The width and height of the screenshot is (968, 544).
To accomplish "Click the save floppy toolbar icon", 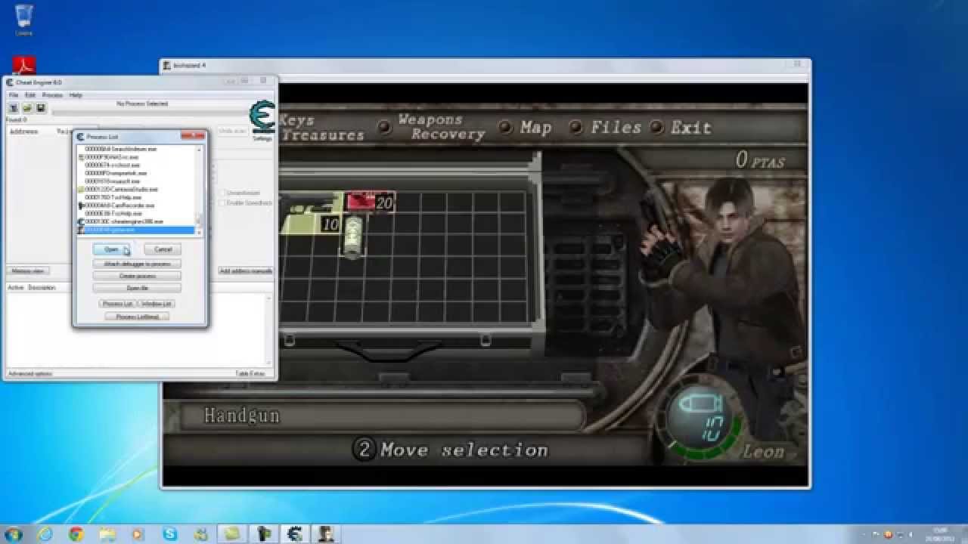I will click(41, 108).
